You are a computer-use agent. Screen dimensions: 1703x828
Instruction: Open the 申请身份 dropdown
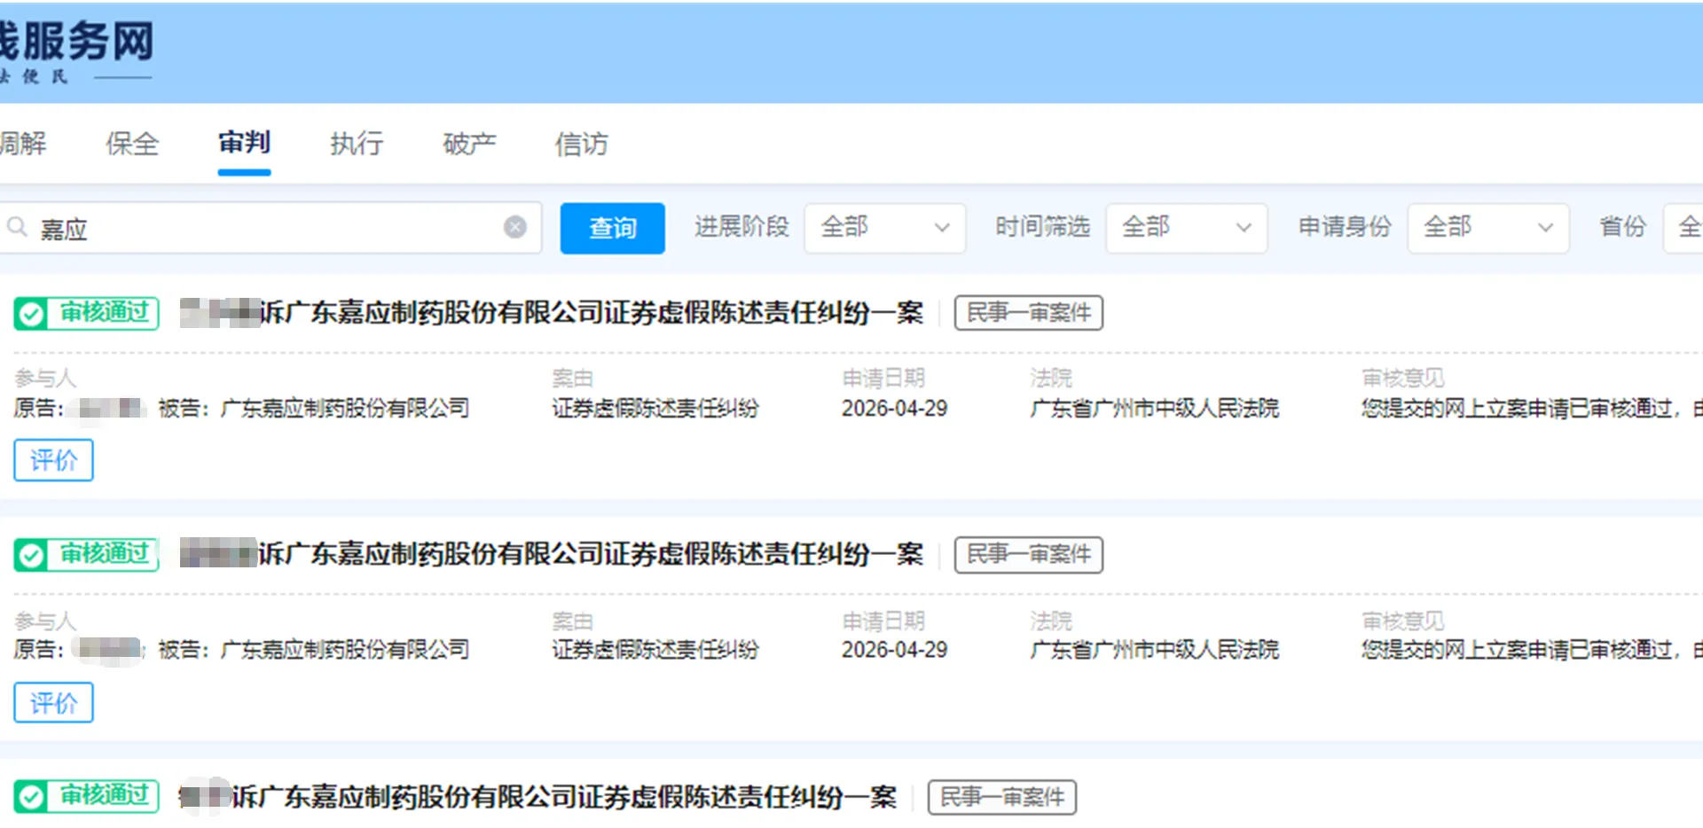(x=1487, y=228)
